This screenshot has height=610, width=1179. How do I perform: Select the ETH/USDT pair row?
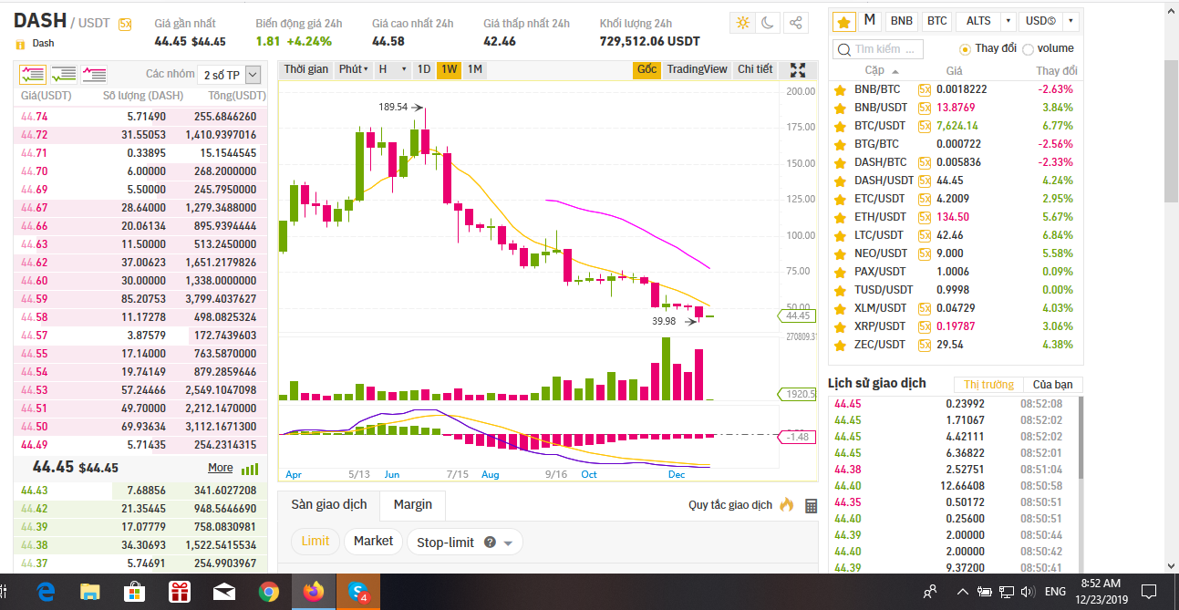[956, 217]
